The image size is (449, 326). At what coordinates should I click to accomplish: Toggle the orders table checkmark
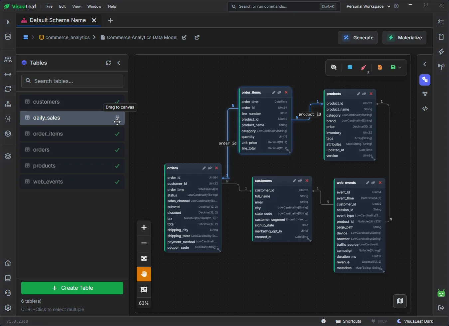coord(117,150)
